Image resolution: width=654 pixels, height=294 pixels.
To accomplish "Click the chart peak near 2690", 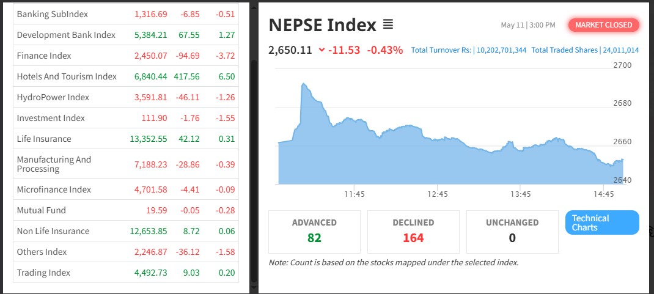I will click(303, 85).
